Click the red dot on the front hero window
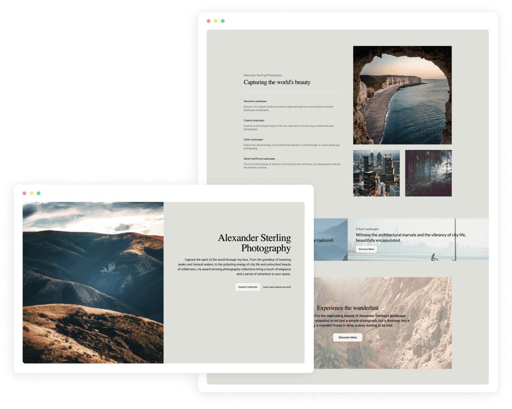The height and width of the screenshot is (409, 512). 25,193
